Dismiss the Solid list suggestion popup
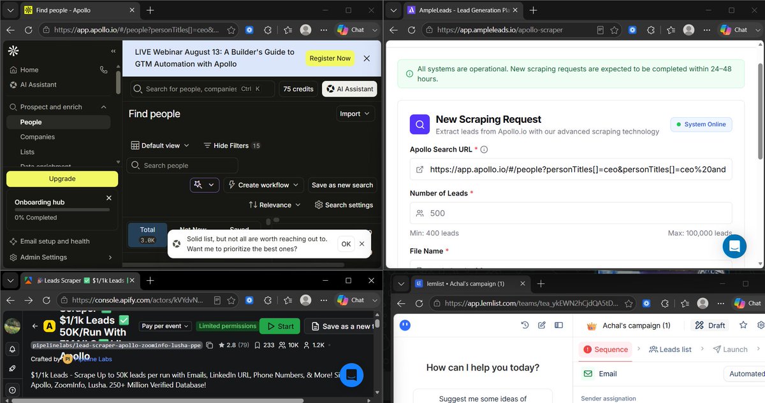 (362, 244)
